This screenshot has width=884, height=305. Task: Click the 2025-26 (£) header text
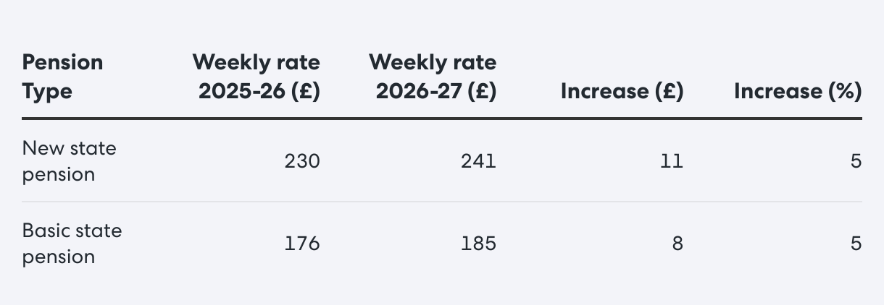pos(259,92)
